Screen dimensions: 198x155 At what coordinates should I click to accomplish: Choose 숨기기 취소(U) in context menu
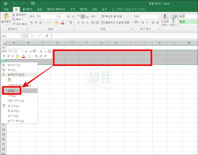20,121
